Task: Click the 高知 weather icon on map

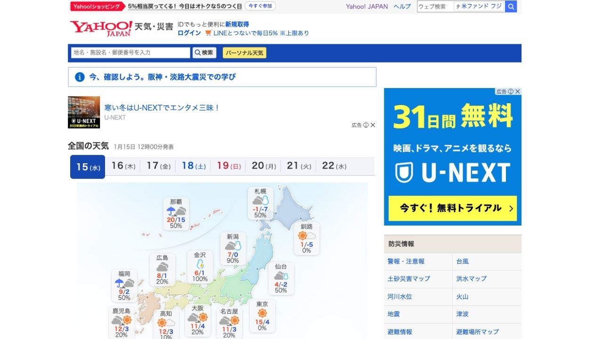Action: click(166, 323)
